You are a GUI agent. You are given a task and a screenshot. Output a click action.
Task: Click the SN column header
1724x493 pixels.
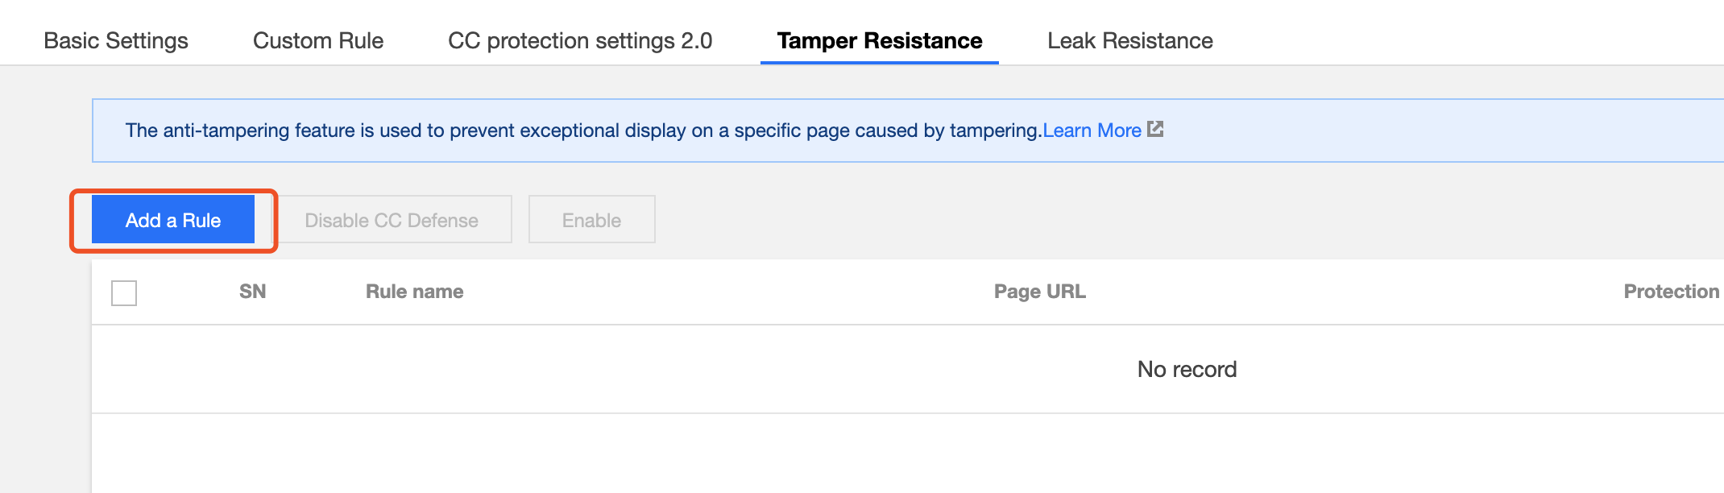click(253, 292)
